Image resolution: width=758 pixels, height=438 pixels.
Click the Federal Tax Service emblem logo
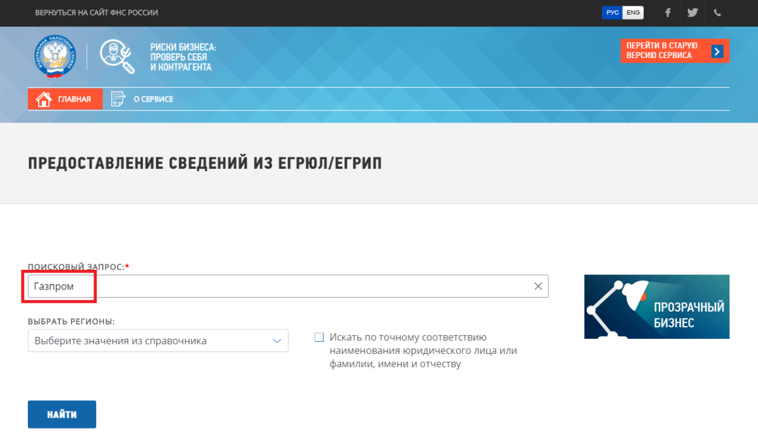(54, 56)
